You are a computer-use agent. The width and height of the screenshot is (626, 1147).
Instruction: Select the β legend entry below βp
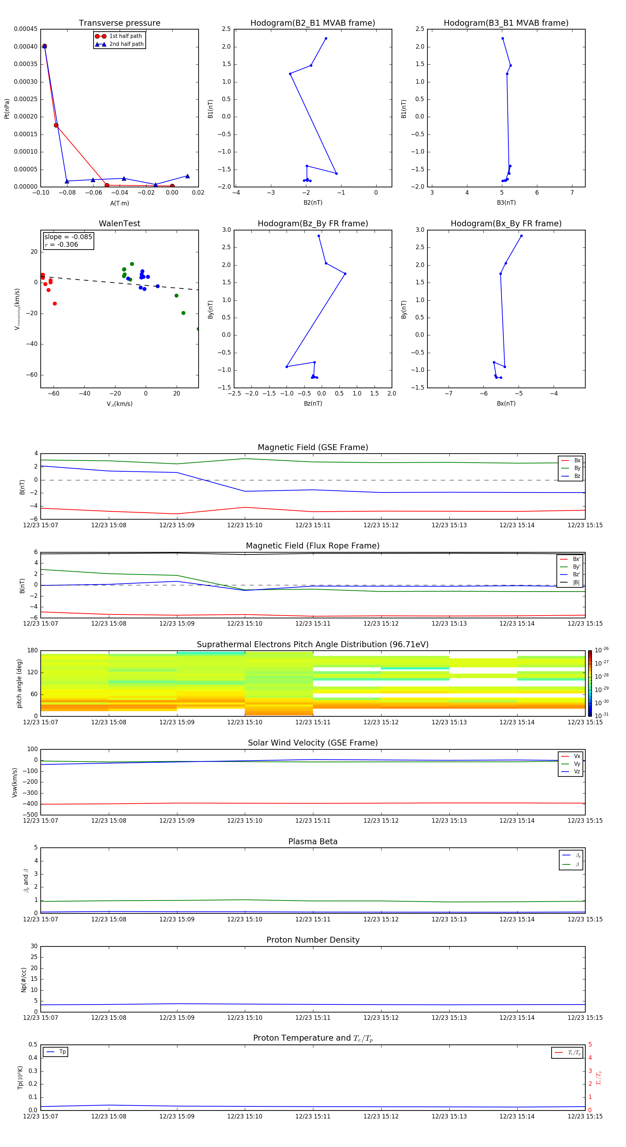[x=571, y=864]
